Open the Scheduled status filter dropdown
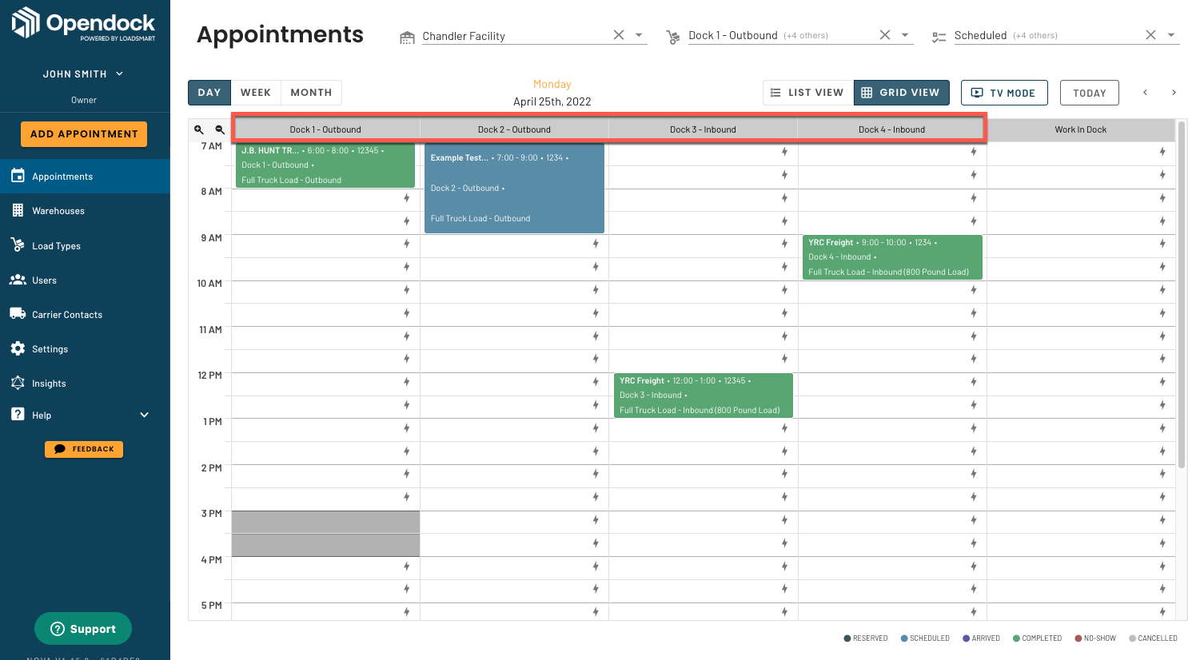 (x=1170, y=35)
